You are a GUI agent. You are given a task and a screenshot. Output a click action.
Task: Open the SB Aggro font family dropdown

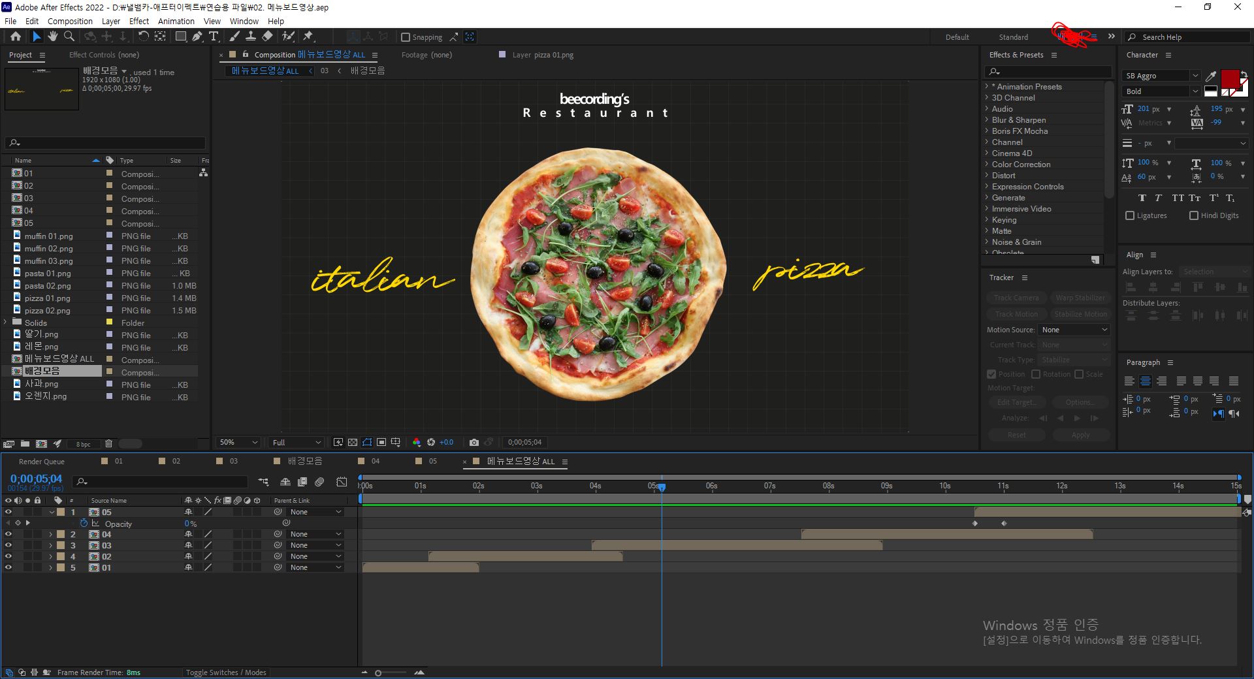click(1161, 76)
